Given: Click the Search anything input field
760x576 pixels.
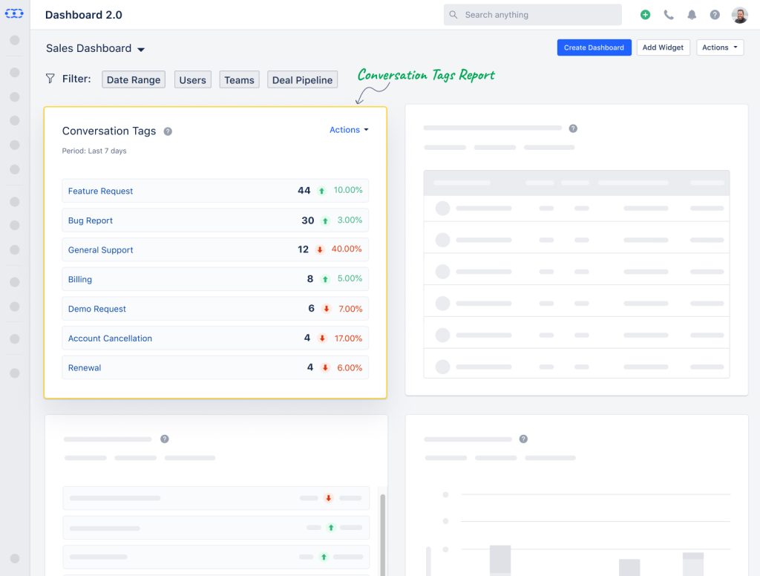Looking at the screenshot, I should click(532, 14).
